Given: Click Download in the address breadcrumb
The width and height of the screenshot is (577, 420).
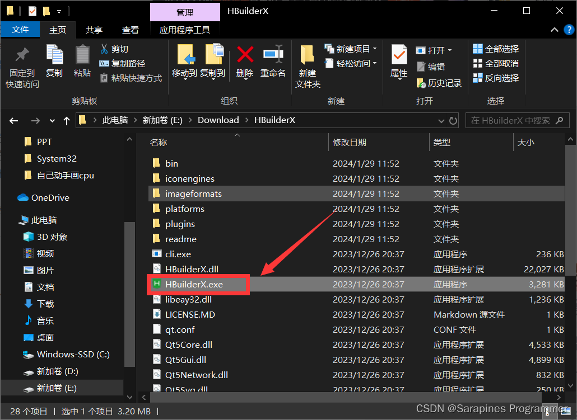Looking at the screenshot, I should click(x=218, y=120).
